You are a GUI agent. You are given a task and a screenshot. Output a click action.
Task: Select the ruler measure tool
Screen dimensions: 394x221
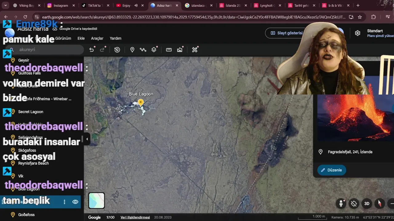coord(169,50)
